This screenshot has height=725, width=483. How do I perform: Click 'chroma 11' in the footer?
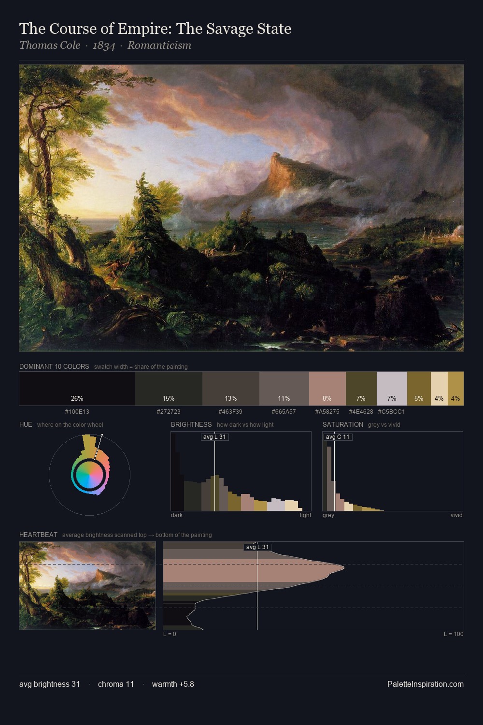click(x=116, y=684)
